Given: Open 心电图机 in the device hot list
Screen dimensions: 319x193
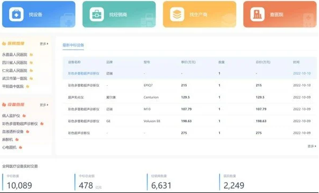Looking at the screenshot, I should (x=9, y=148).
